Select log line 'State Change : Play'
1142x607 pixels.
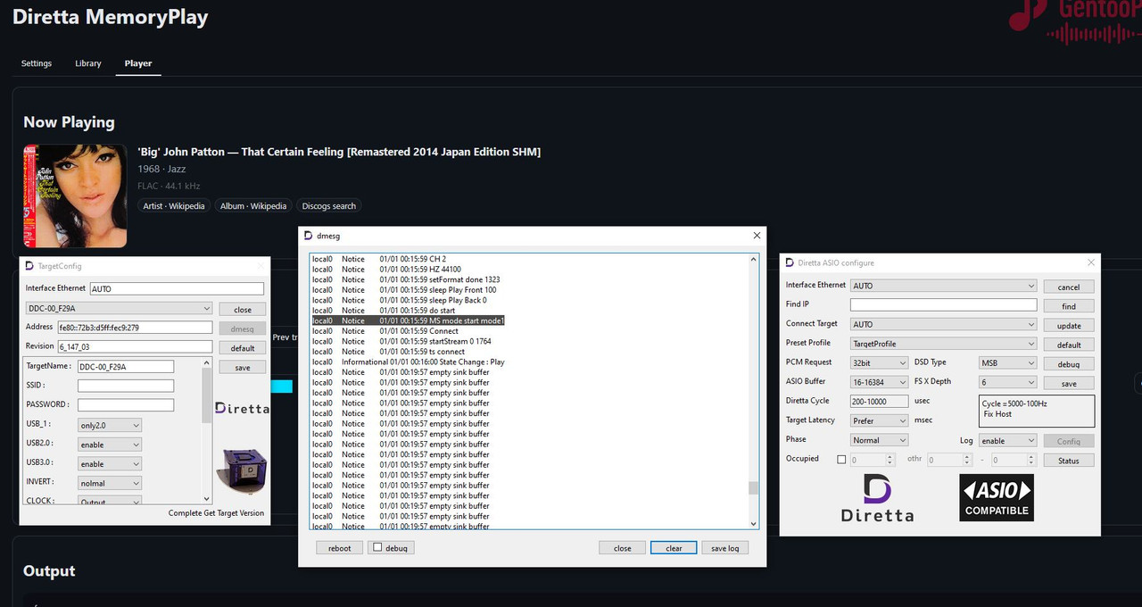(408, 362)
